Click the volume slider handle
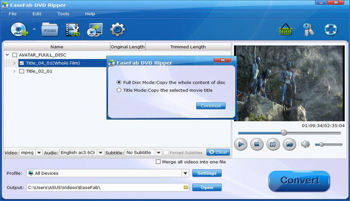The height and width of the screenshot is (201, 350). click(x=322, y=144)
